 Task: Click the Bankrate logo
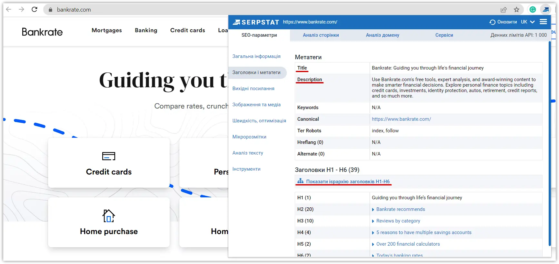point(42,32)
